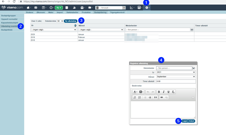Screen dimensions: 226x135
Task: Open the background color picker
Action: coord(141,92)
